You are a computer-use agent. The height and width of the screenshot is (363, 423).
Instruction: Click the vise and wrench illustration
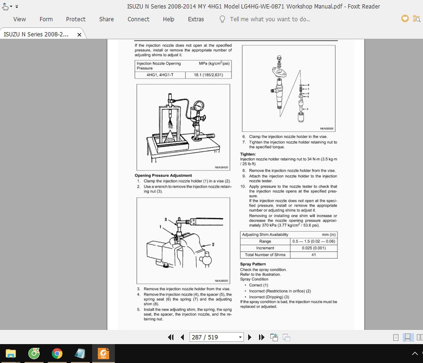click(183, 241)
